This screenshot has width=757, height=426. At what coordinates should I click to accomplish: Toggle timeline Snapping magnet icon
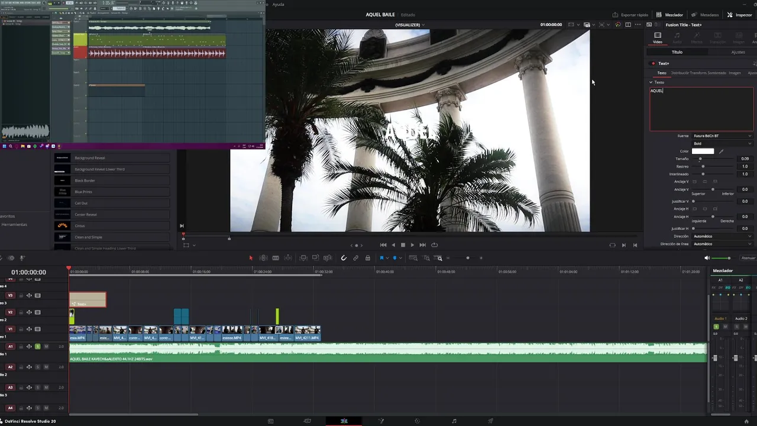point(344,258)
